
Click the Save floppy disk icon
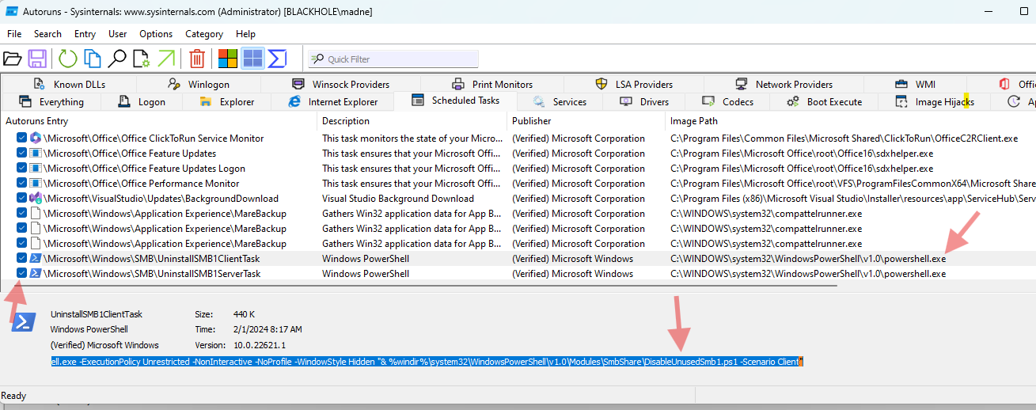pos(37,59)
